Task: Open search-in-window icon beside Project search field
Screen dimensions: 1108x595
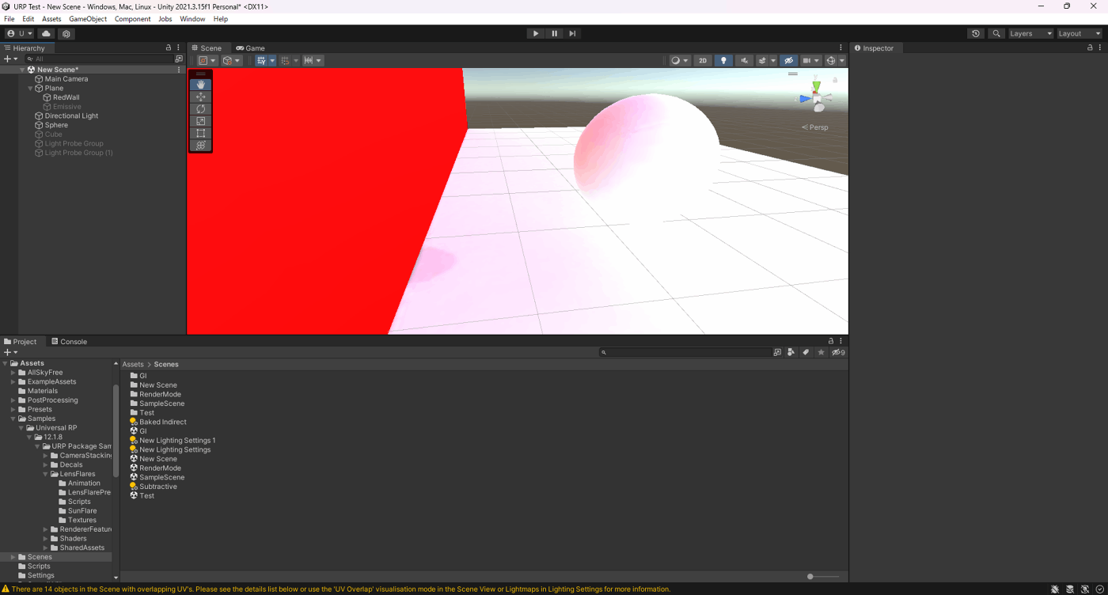Action: (777, 352)
